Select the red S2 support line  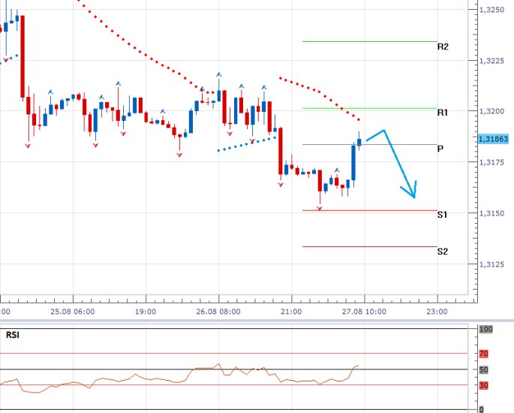click(x=369, y=247)
